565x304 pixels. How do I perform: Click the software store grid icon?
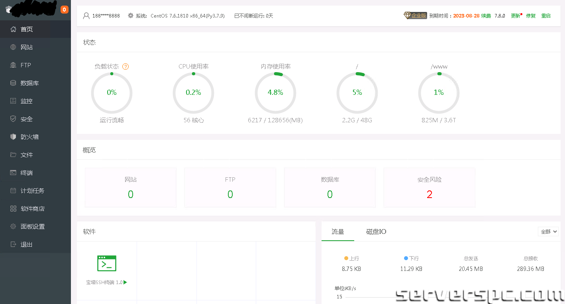pos(13,209)
